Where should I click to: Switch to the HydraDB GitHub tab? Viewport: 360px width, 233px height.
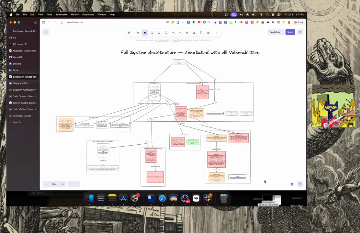(23, 57)
